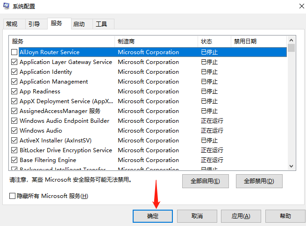This screenshot has height=226, width=306.
Task: Check Hide all Microsoft services option
Action: point(13,196)
